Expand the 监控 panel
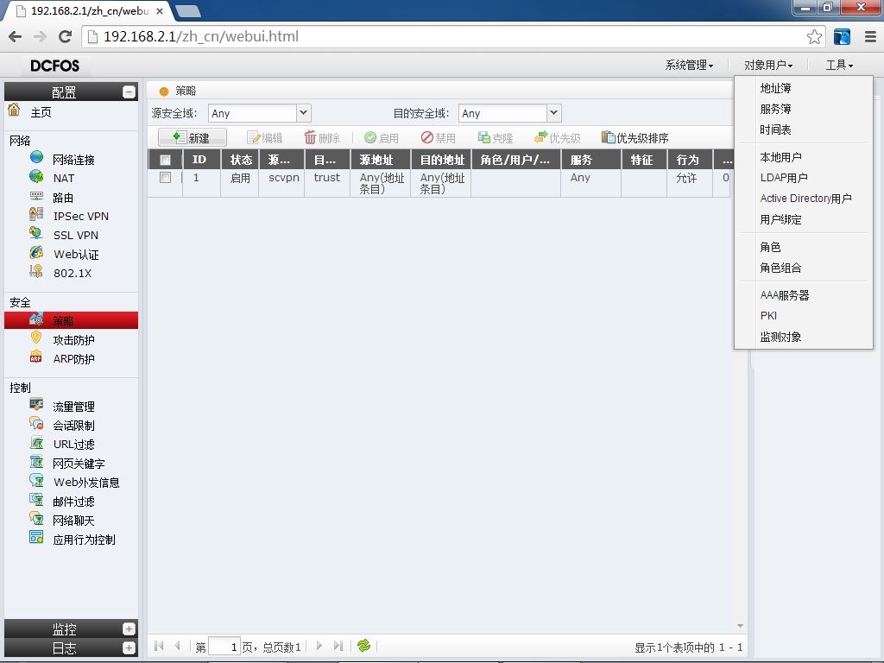The image size is (884, 663). point(129,628)
